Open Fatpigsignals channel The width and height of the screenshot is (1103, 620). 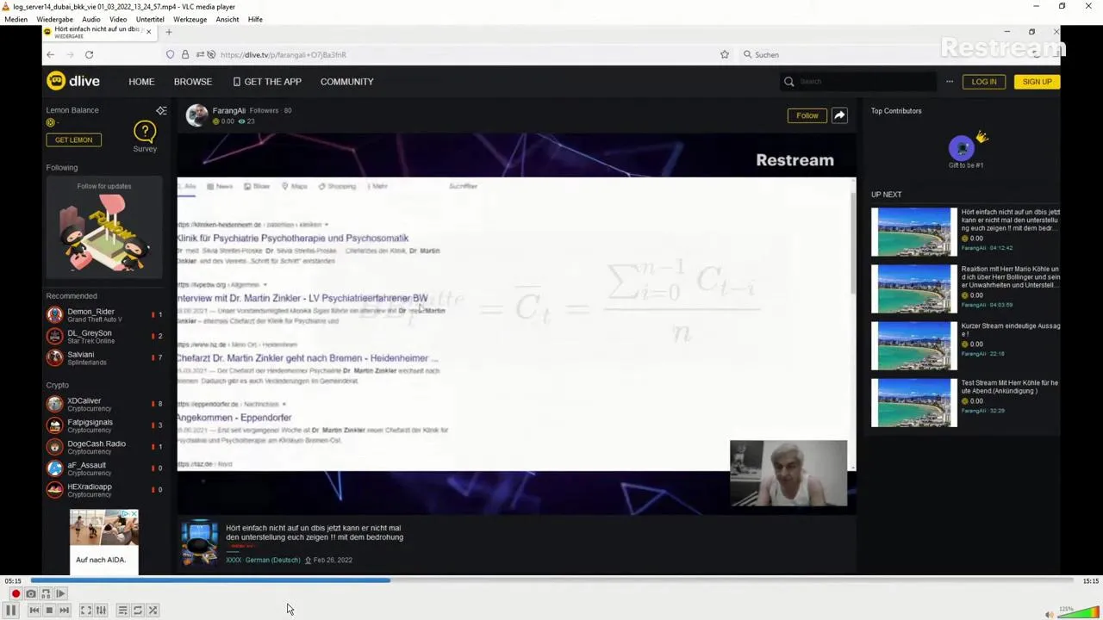click(x=103, y=425)
